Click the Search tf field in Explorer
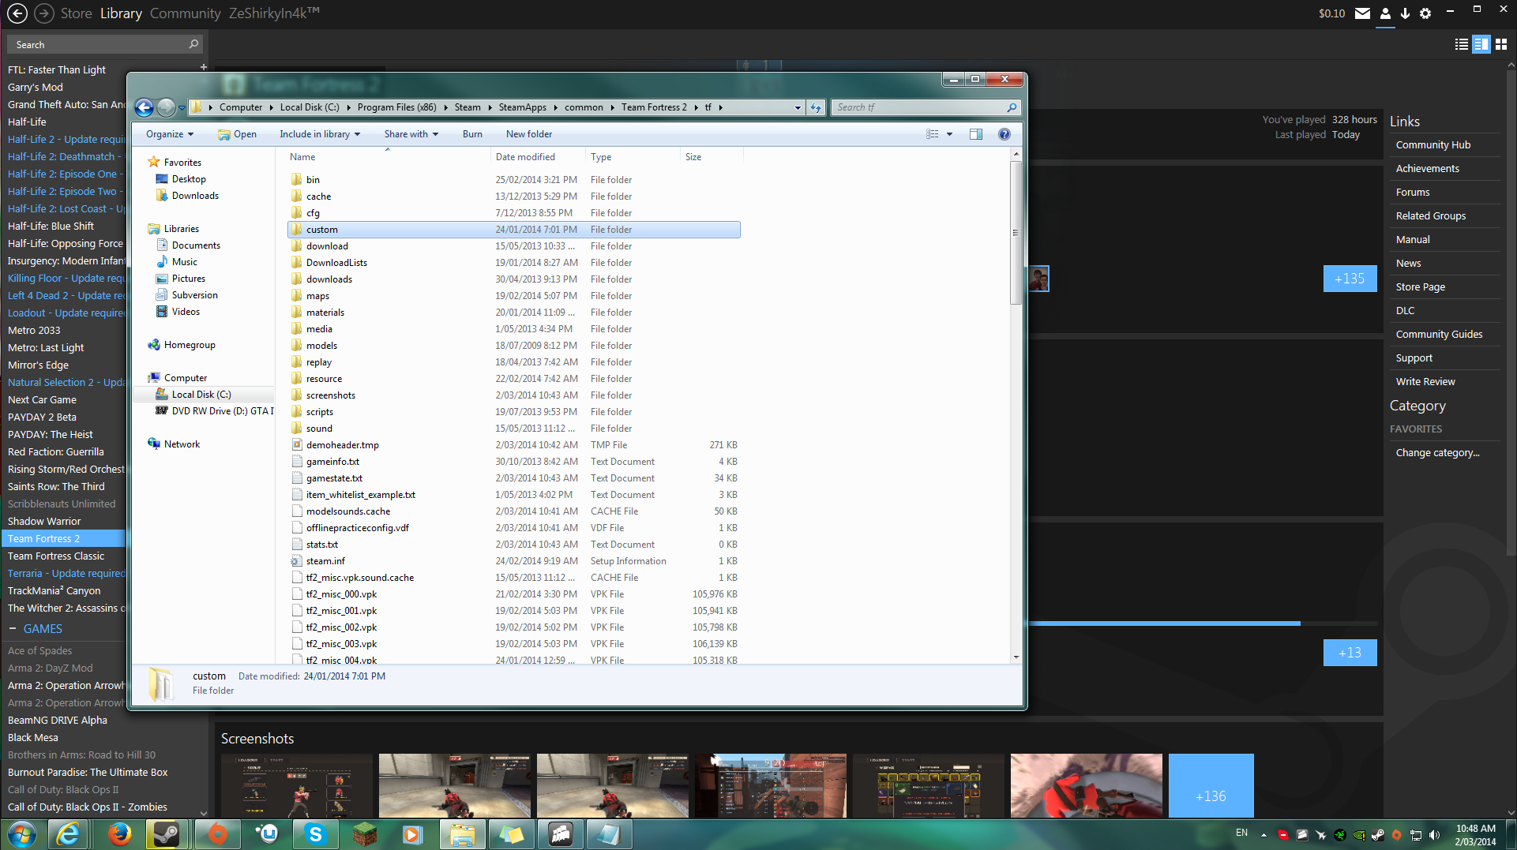The image size is (1517, 850). 926,107
